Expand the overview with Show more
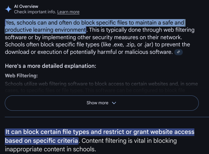This screenshot has height=154, width=209. [102, 103]
